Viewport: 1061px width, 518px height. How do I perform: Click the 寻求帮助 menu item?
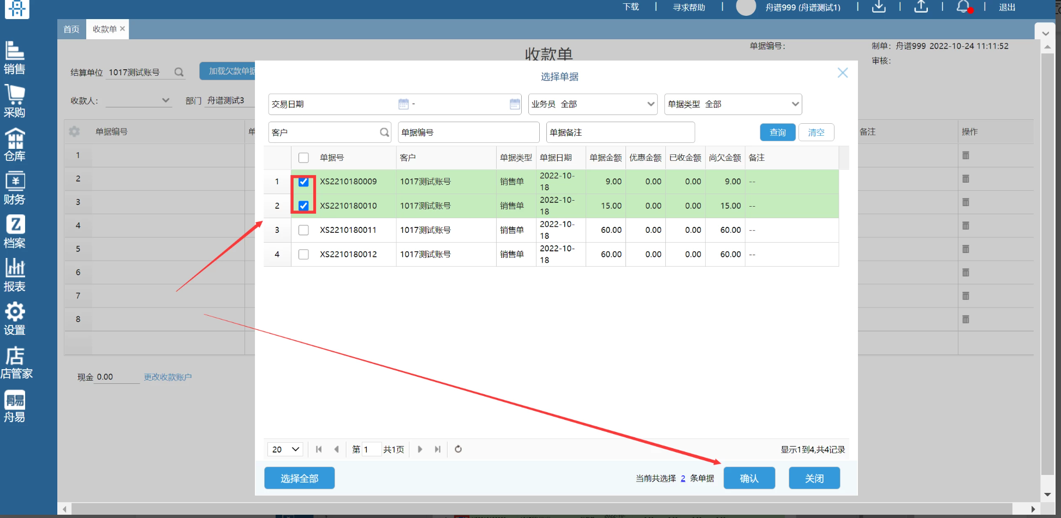click(x=689, y=8)
